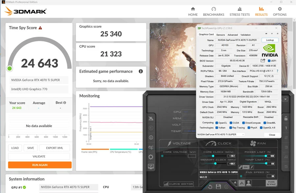The image size is (296, 193).
Task: Click the info icon next to Best
Action: pos(64,103)
